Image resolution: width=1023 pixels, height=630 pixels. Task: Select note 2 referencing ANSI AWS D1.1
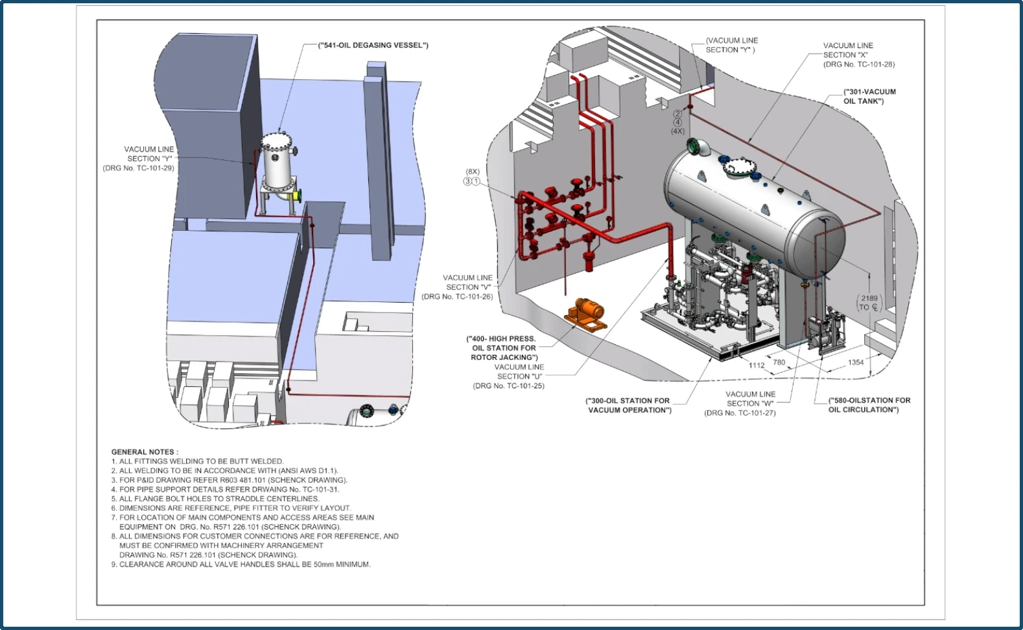(224, 471)
